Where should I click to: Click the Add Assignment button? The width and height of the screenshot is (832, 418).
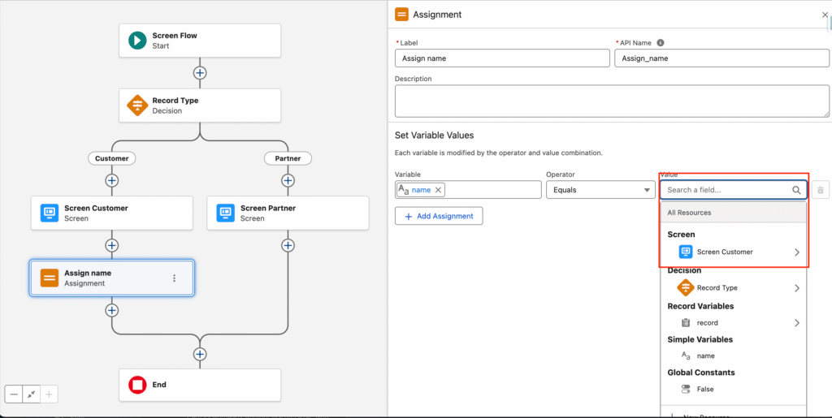click(439, 216)
